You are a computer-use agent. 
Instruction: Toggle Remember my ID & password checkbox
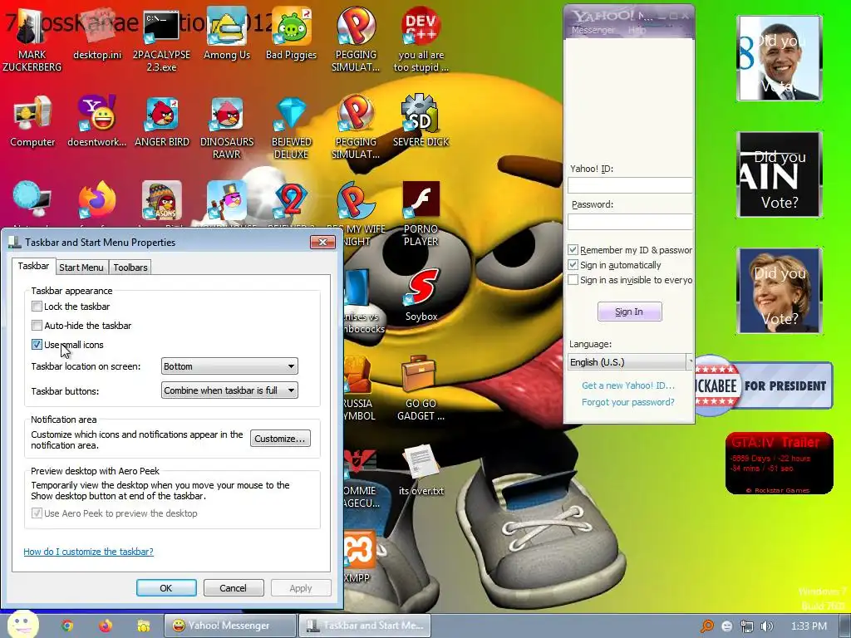coord(573,250)
